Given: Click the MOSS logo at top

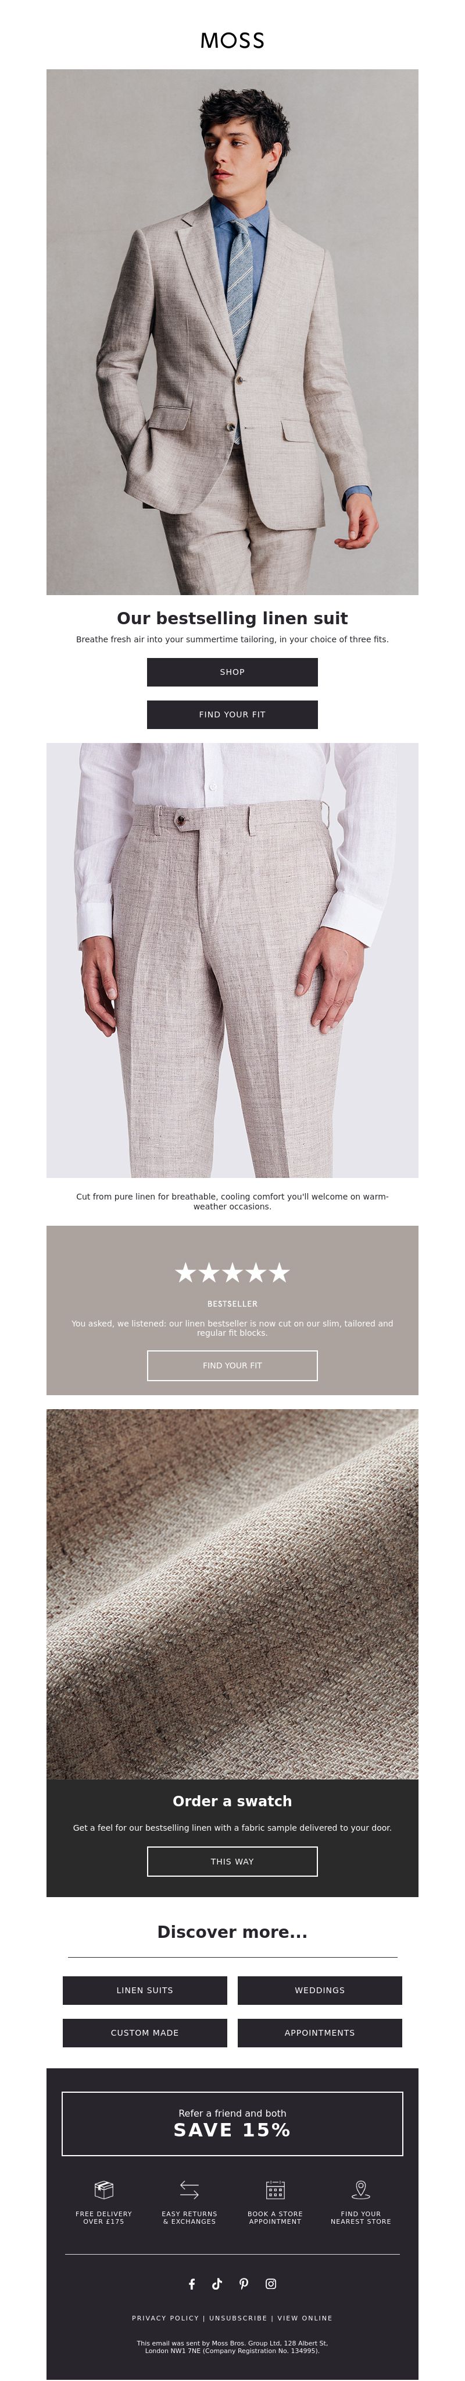Looking at the screenshot, I should [x=233, y=41].
